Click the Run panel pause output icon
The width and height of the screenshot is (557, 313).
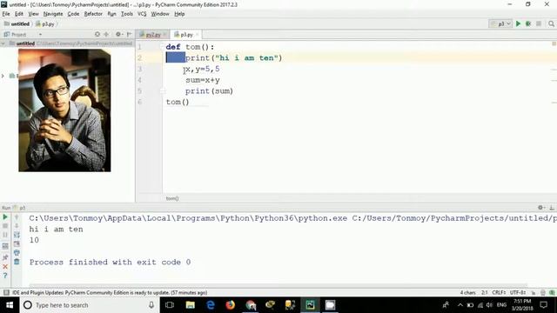(5, 235)
